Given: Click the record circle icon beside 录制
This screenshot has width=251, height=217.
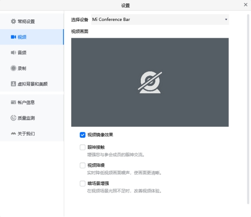Looking at the screenshot, I should pos(13,68).
